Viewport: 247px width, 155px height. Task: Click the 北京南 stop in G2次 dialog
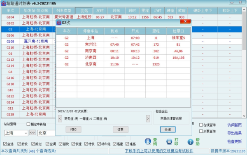coord(91,64)
